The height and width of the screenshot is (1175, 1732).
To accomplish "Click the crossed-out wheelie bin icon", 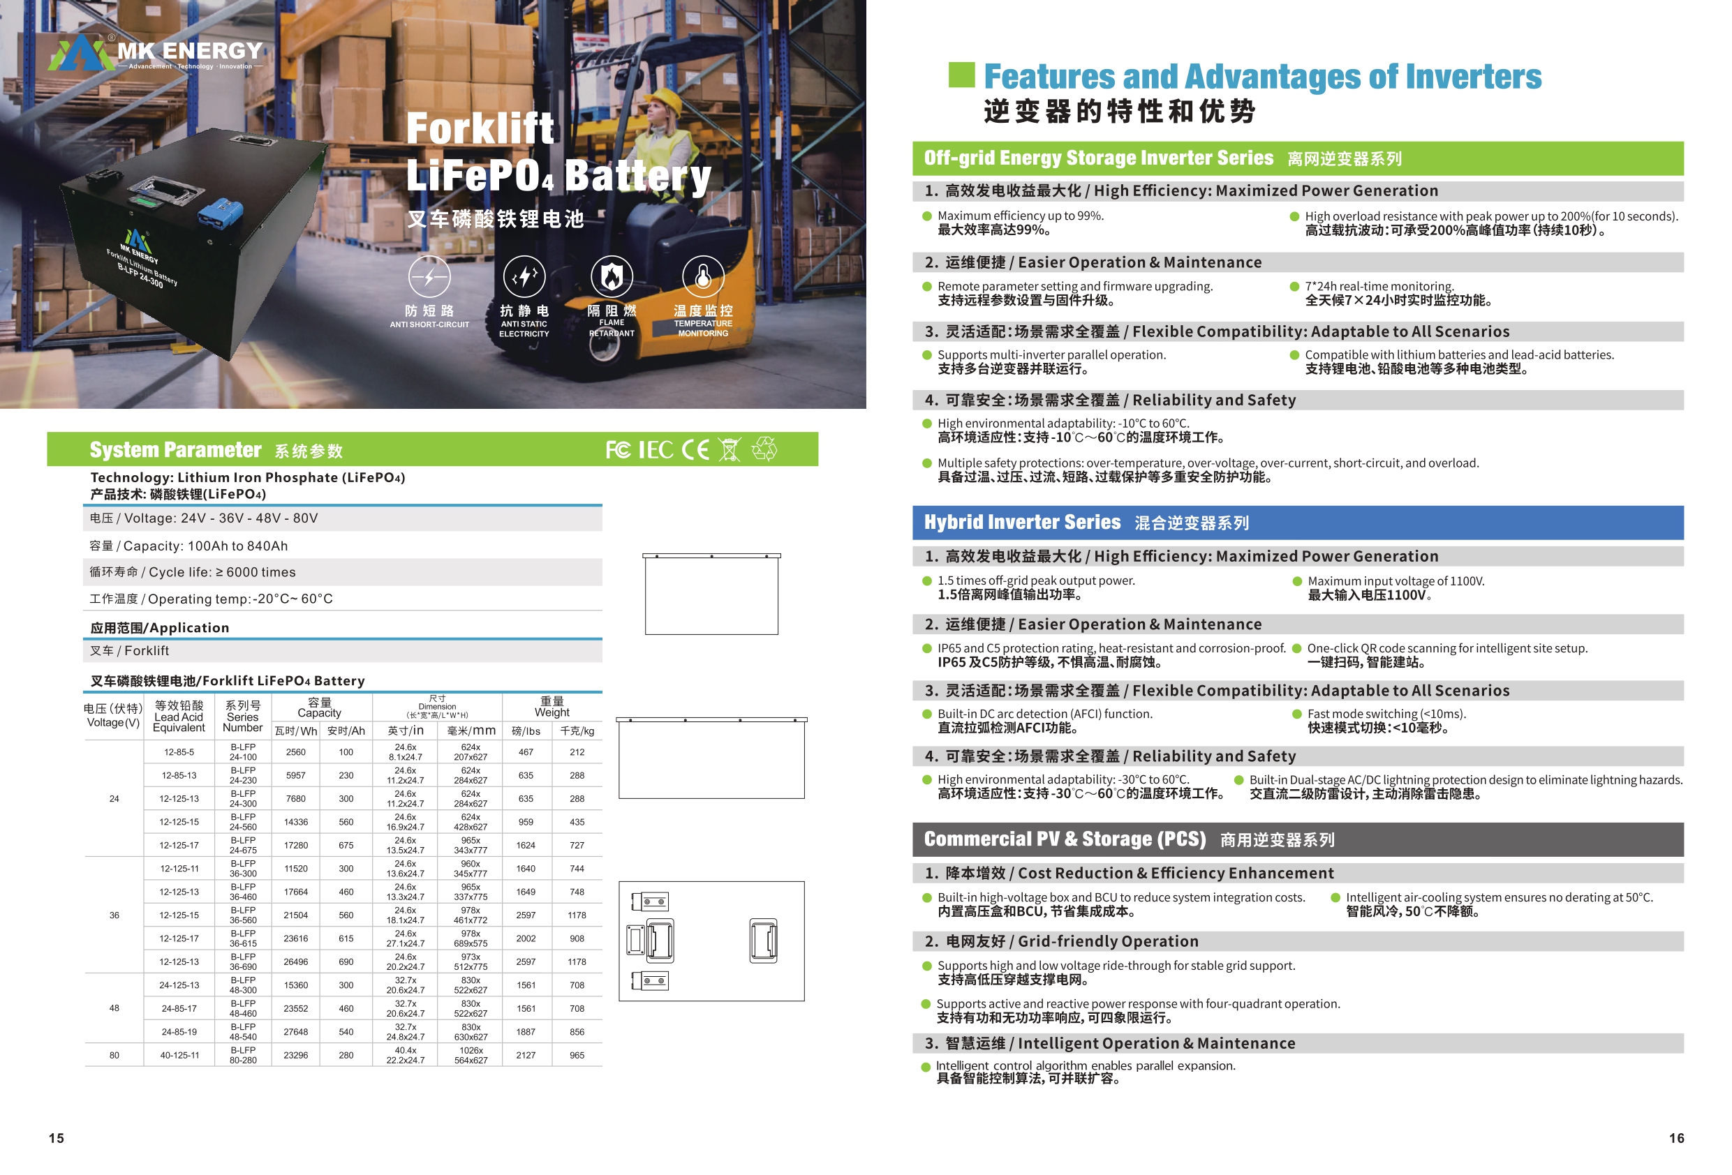I will [x=730, y=450].
